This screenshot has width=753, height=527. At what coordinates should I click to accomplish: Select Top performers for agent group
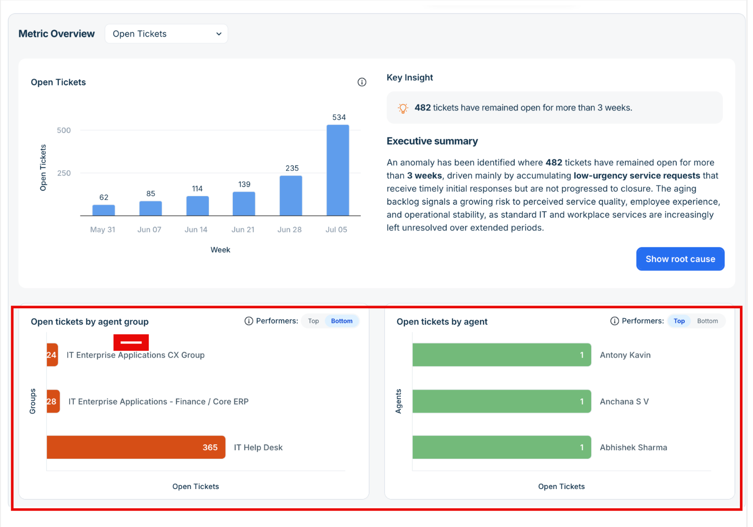pos(314,321)
